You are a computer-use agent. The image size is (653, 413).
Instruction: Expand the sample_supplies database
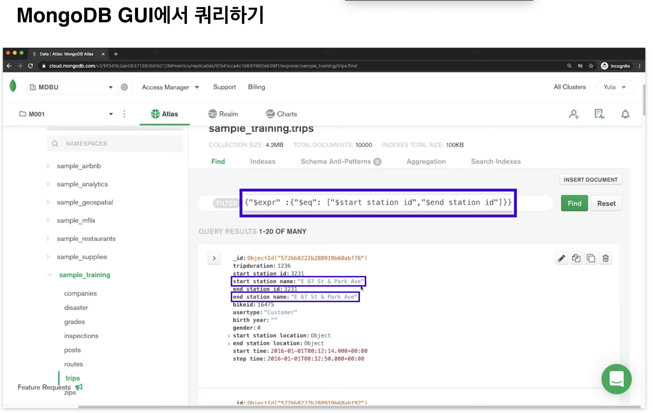point(48,257)
